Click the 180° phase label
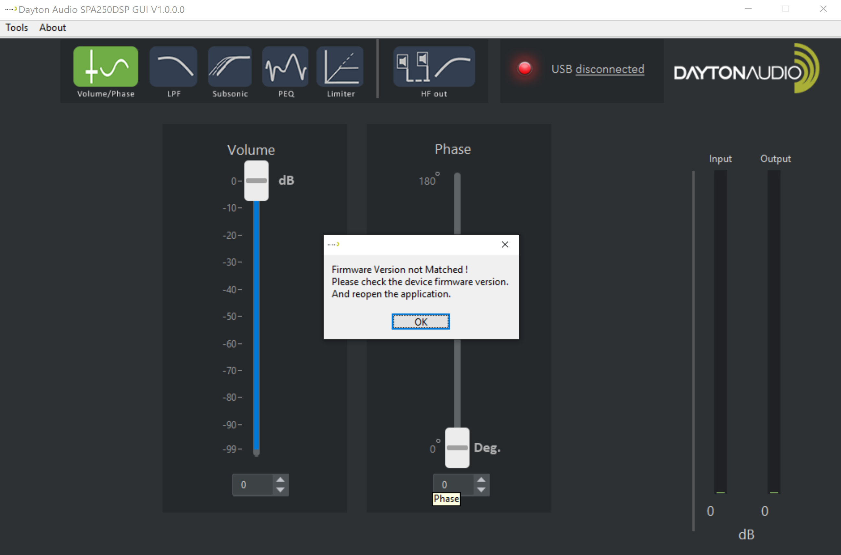The image size is (841, 555). tap(429, 179)
